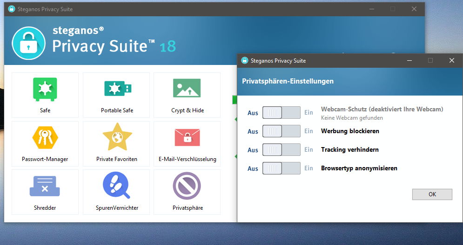Screen dimensions: 463x245
Task: Minimize the settings dialog window
Action: point(409,60)
